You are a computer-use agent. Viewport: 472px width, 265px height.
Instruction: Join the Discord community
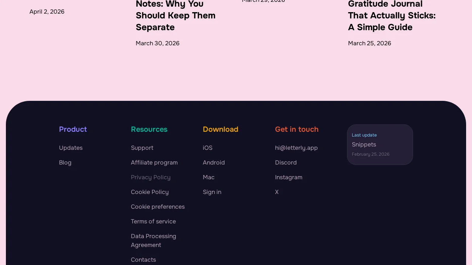286,162
